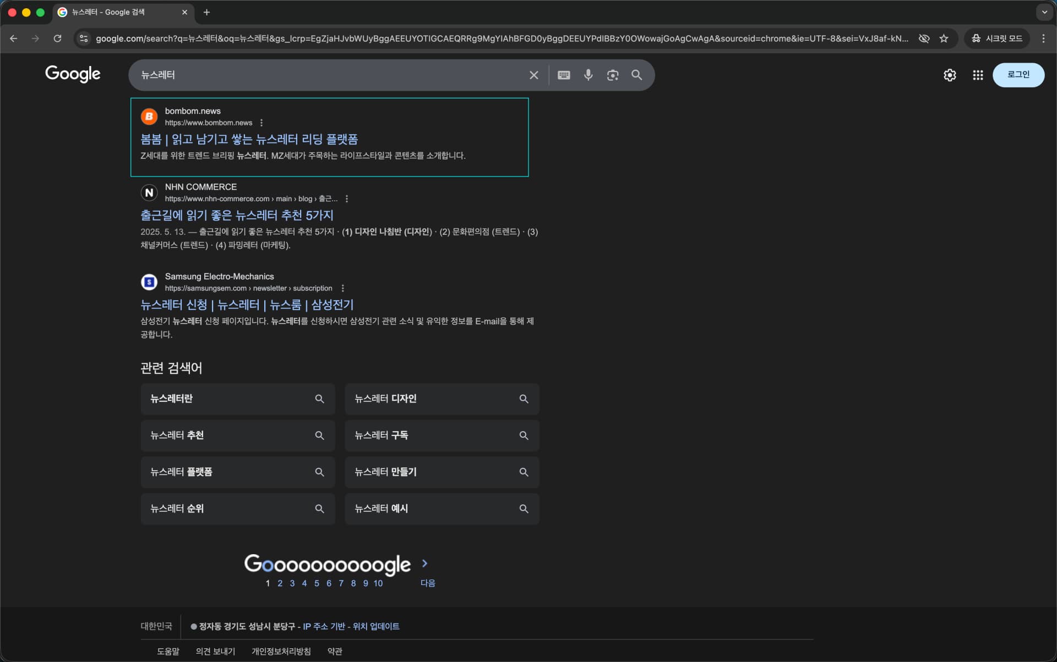Go forward in browser history
Image resolution: width=1057 pixels, height=662 pixels.
[35, 38]
